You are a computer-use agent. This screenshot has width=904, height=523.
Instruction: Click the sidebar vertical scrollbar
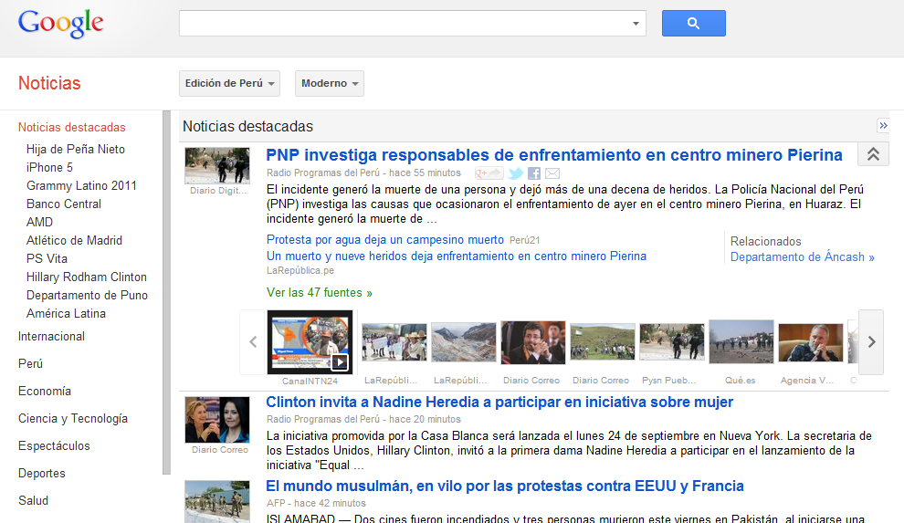(x=166, y=293)
